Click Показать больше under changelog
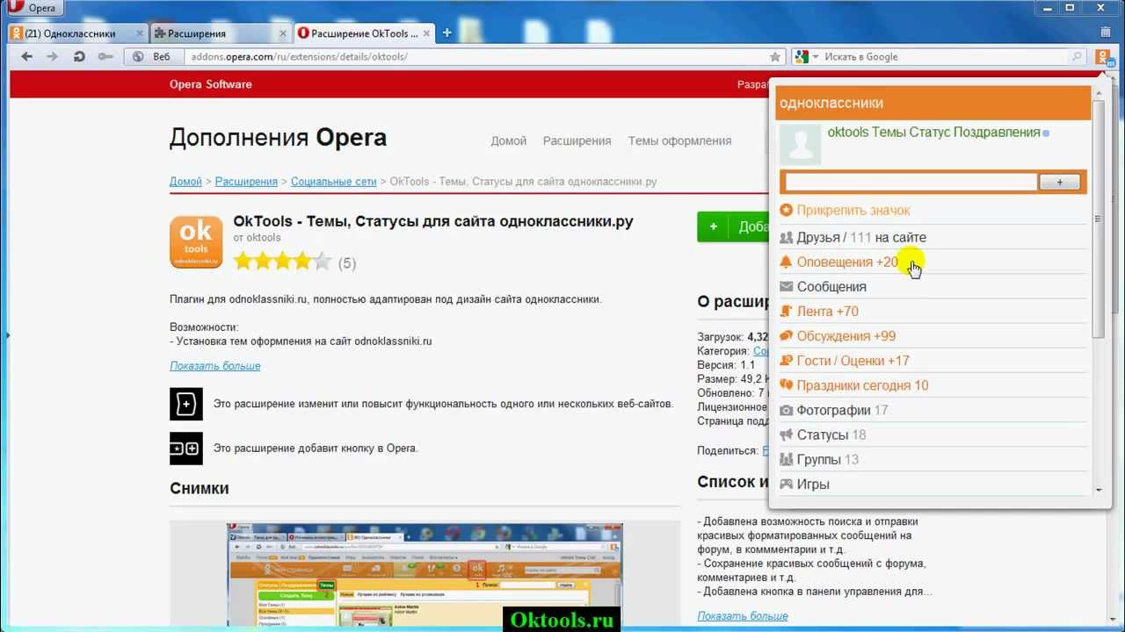Image resolution: width=1125 pixels, height=632 pixels. (742, 616)
